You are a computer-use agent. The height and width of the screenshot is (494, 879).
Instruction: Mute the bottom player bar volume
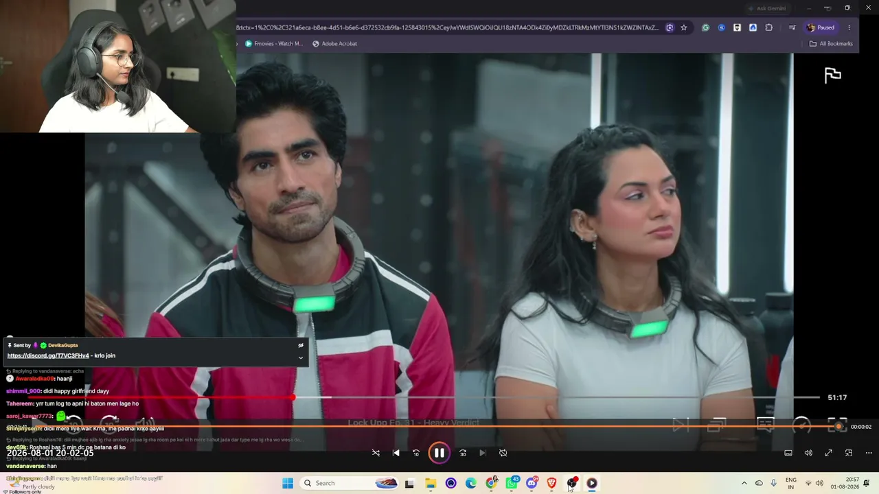(x=808, y=453)
